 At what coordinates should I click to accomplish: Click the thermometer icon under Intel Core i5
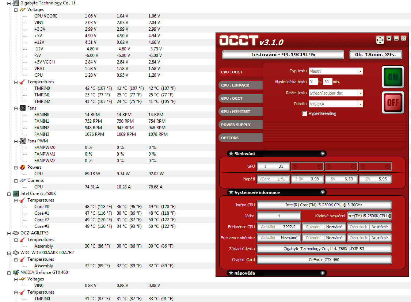[23, 200]
